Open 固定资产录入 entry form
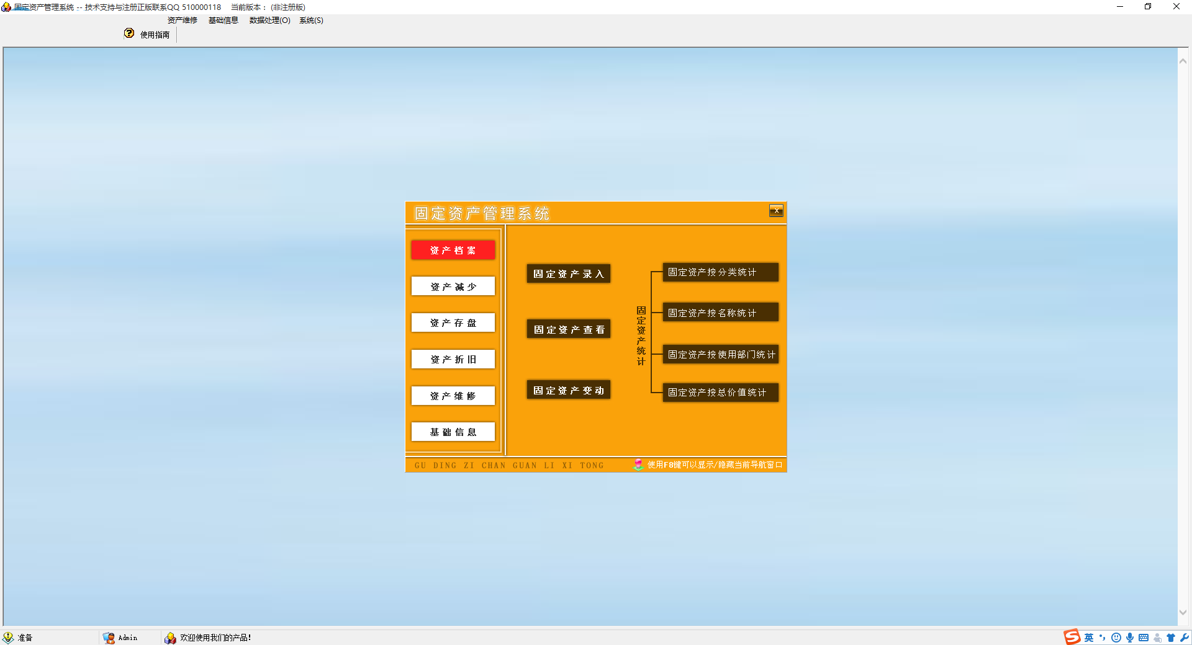The height and width of the screenshot is (645, 1192). tap(569, 274)
